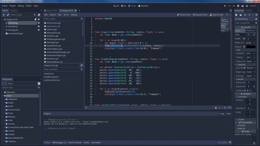This screenshot has height=146, width=260.
Task: Toggle alphabetical sorting of methods list
Action: (82, 65)
